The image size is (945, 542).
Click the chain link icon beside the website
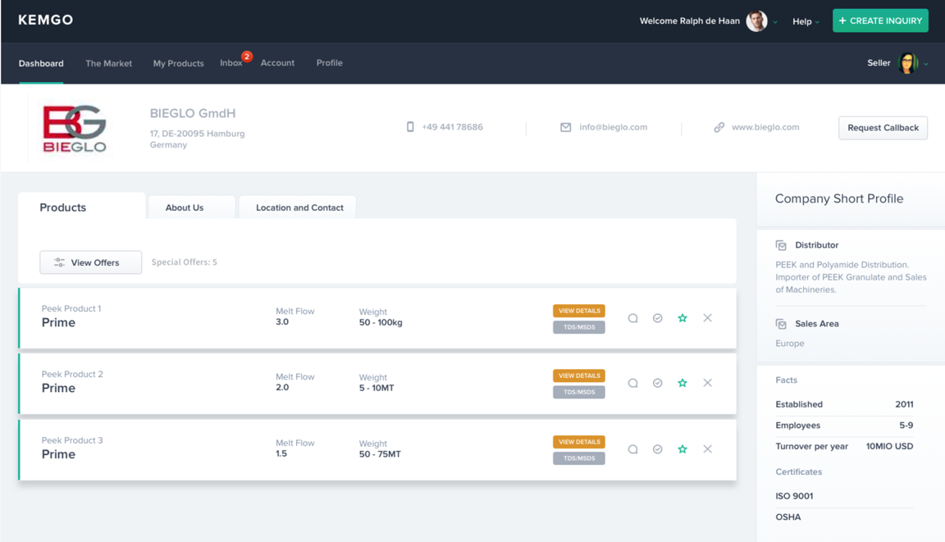pos(719,127)
